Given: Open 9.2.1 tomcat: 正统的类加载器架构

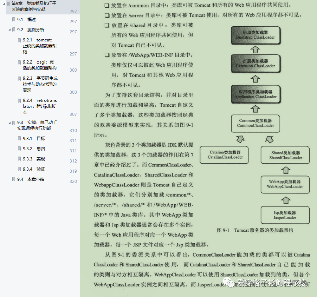Looking at the screenshot, I should point(40,46).
